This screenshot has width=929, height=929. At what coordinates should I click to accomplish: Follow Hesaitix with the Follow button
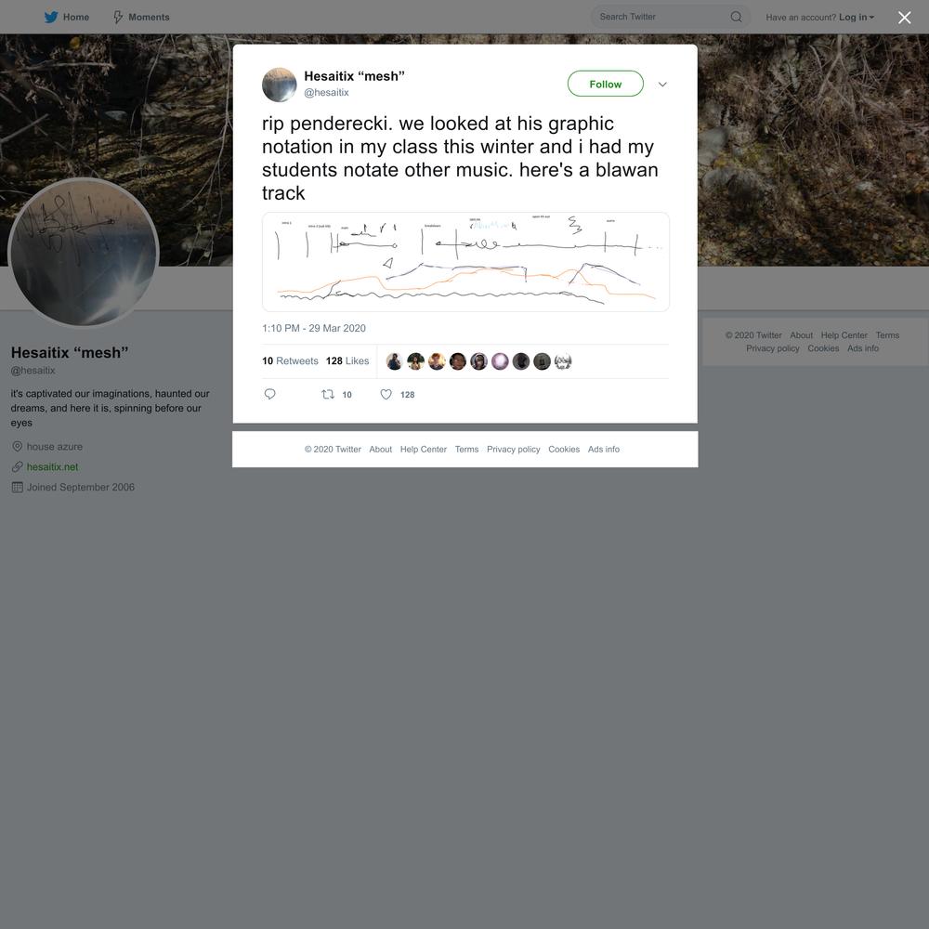[x=605, y=84]
